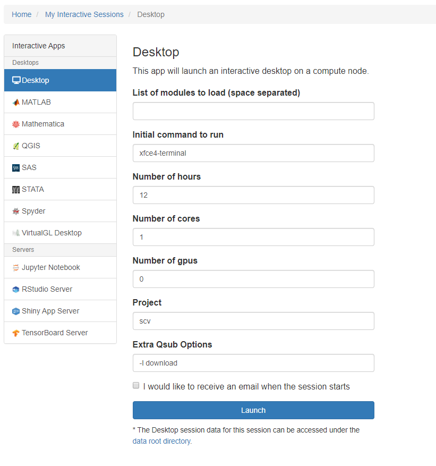
Task: Click the MATLAB logo icon
Action: point(16,102)
